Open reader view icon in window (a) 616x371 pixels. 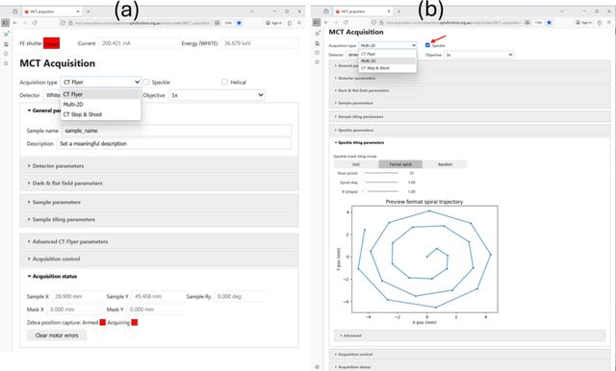pos(217,23)
